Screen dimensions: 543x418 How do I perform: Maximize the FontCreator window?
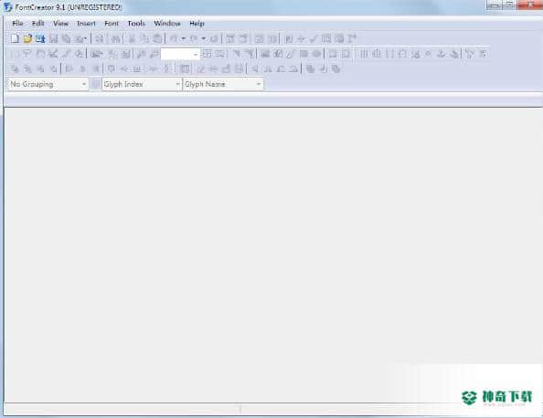509,5
